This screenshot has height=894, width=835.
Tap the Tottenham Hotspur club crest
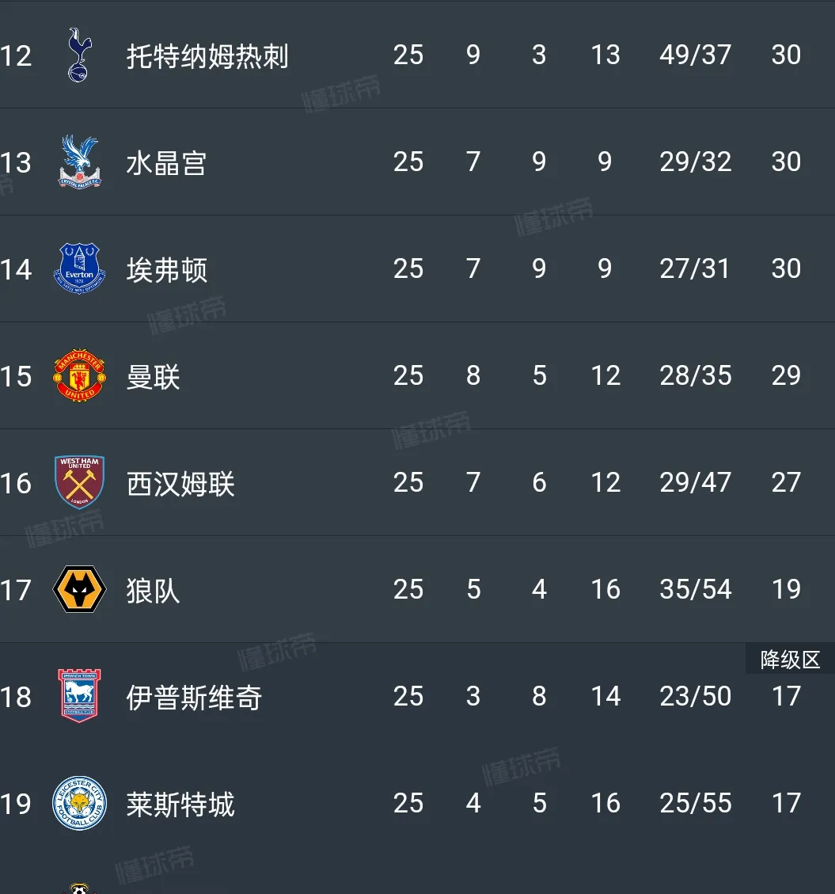pos(79,55)
